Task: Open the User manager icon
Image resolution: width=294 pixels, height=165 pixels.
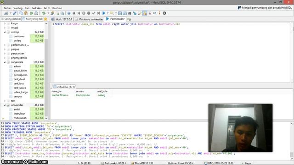Action: tap(52, 13)
